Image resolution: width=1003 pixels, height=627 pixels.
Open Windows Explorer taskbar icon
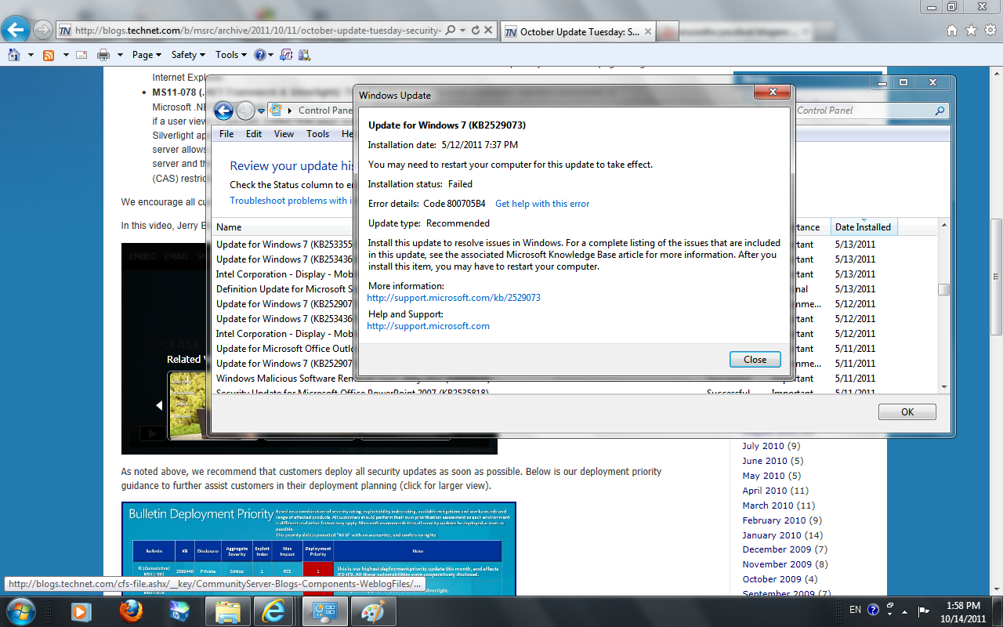228,611
